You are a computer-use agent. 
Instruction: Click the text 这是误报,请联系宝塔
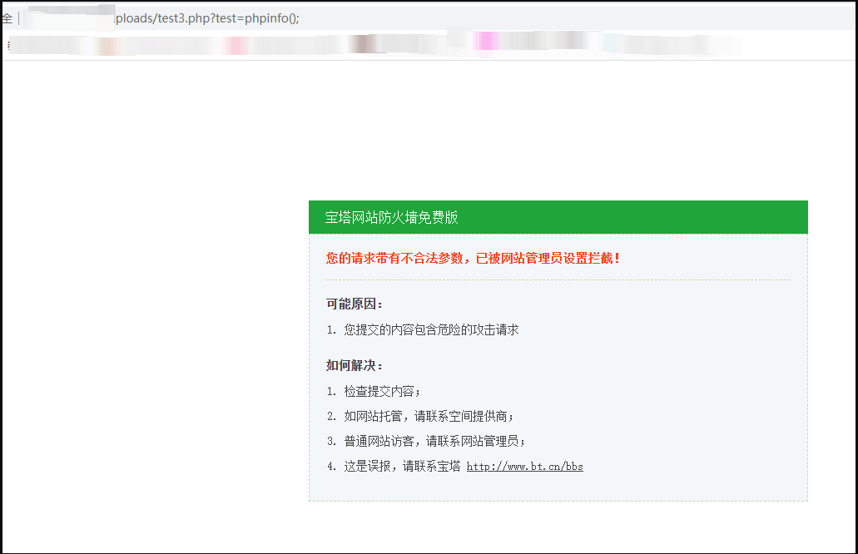[402, 467]
